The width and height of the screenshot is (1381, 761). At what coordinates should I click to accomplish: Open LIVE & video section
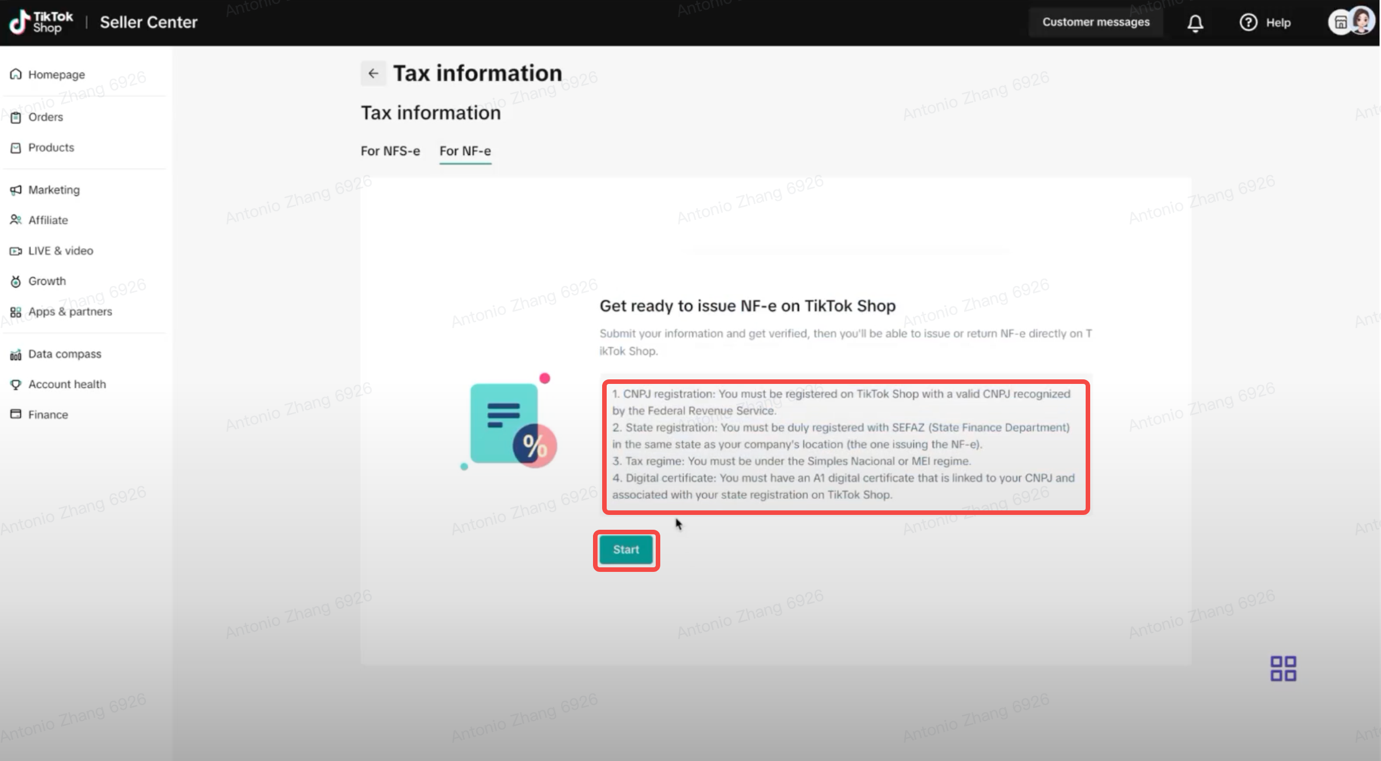[60, 251]
